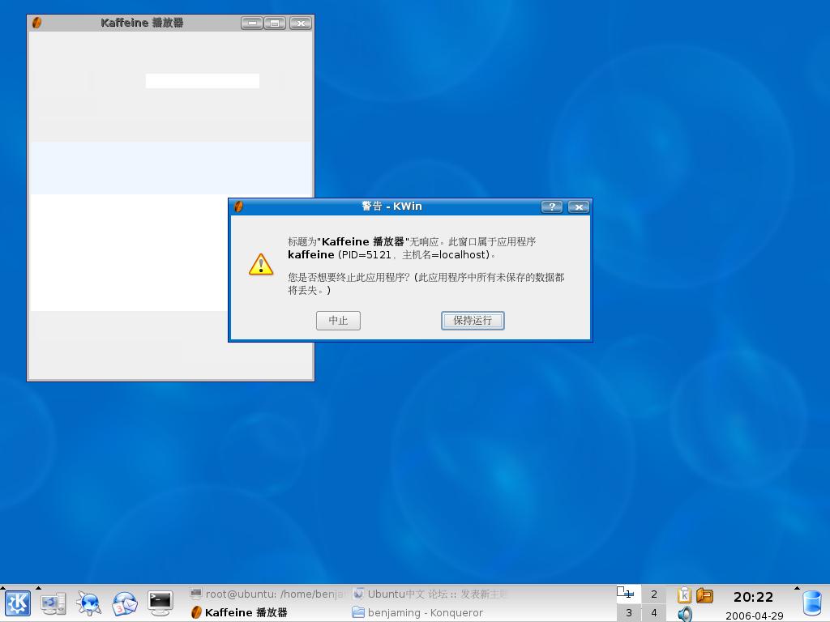Switch to the root@ubuntu terminal taskbar entry
The width and height of the screenshot is (830, 622).
[x=268, y=594]
